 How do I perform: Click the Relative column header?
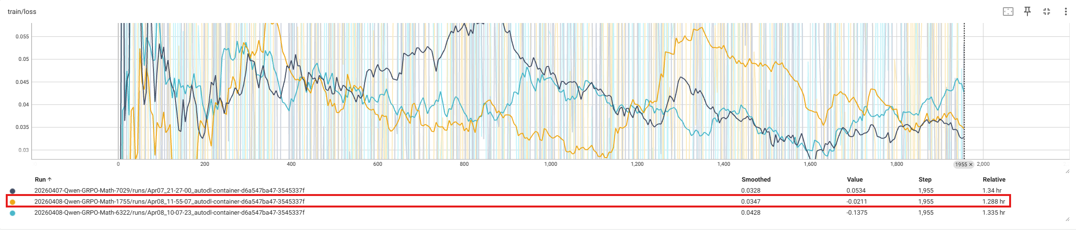click(994, 180)
